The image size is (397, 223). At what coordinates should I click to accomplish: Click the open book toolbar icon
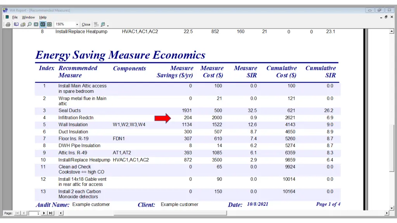tap(16, 24)
